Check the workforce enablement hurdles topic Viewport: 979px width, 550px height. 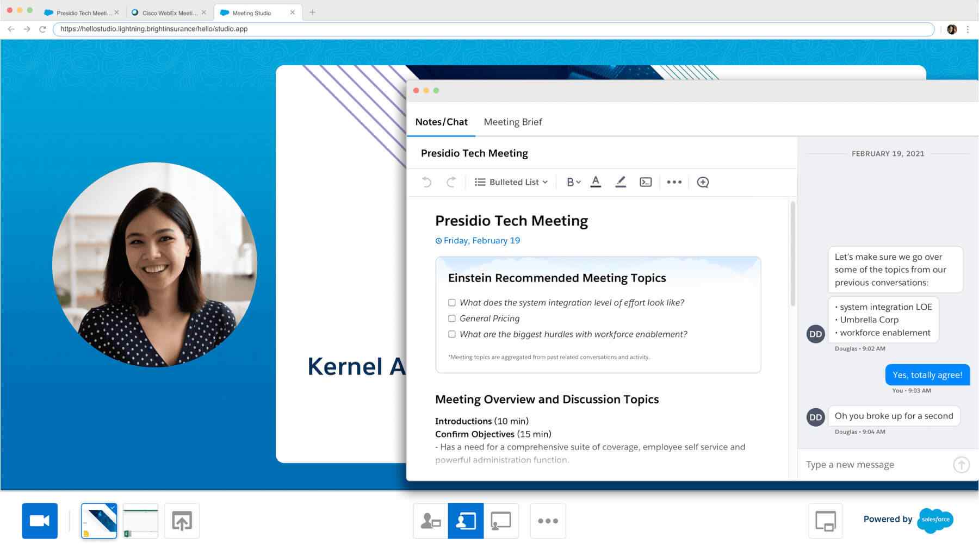pos(452,334)
